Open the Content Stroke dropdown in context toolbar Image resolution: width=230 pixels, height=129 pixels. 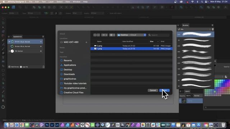[14, 13]
